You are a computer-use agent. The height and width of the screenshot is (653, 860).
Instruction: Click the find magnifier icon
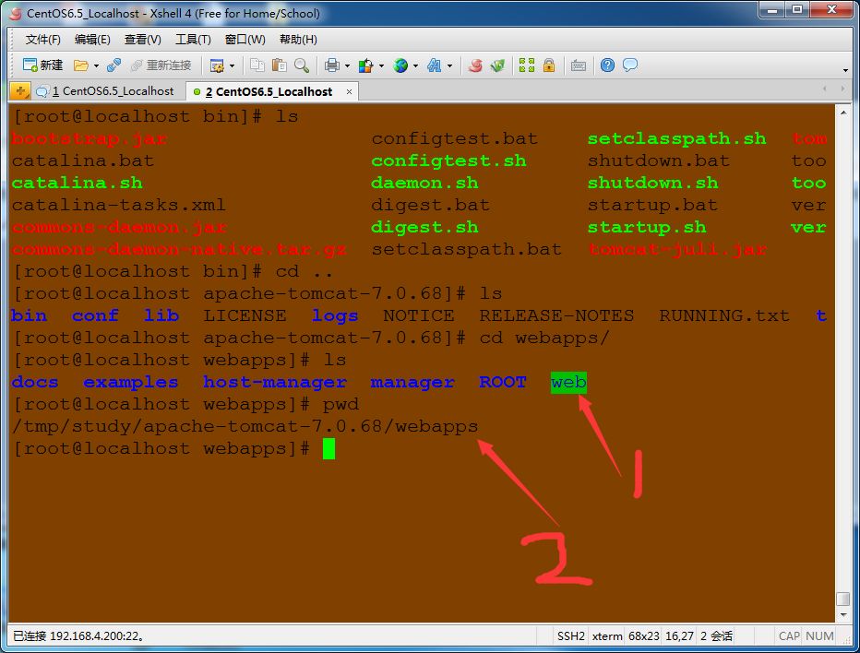click(x=302, y=65)
